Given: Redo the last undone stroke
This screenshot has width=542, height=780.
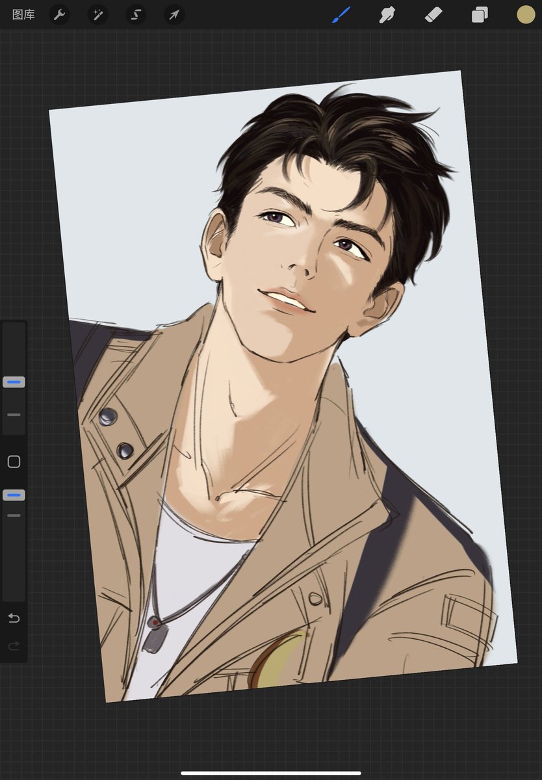Looking at the screenshot, I should point(14,645).
